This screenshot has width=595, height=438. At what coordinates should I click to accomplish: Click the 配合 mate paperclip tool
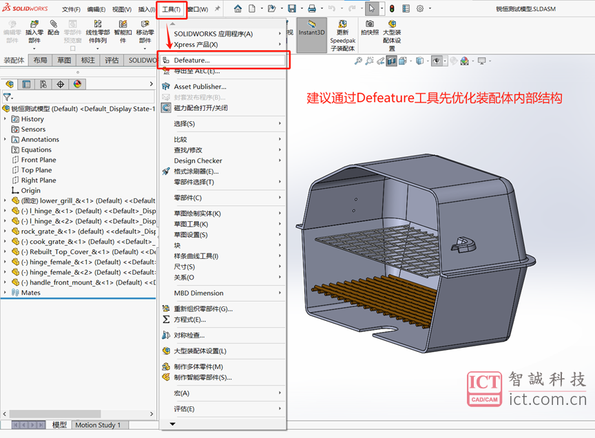coord(54,28)
